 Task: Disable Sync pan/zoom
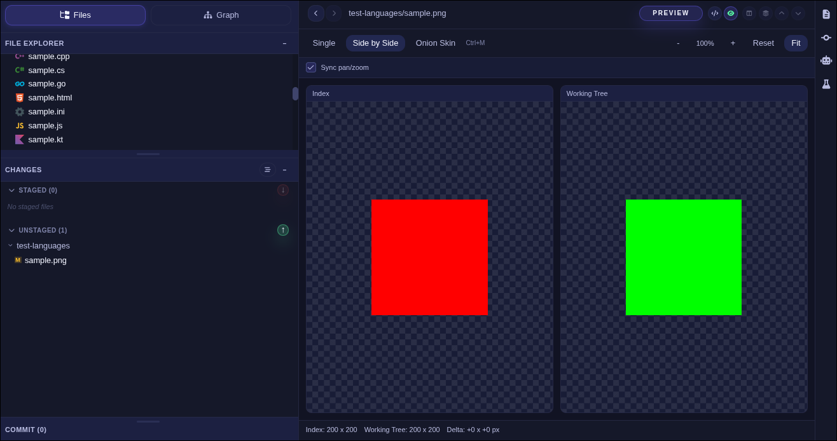click(311, 67)
